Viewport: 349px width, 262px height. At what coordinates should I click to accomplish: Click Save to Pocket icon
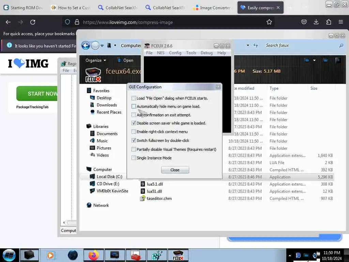(304, 22)
